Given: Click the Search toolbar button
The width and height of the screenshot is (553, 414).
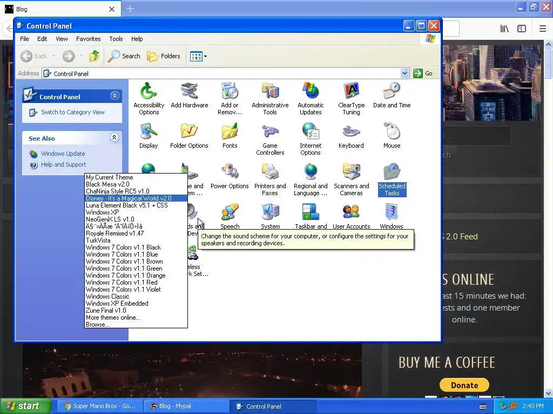Looking at the screenshot, I should tap(124, 56).
